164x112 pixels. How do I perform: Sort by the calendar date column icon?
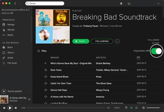coord(138,58)
